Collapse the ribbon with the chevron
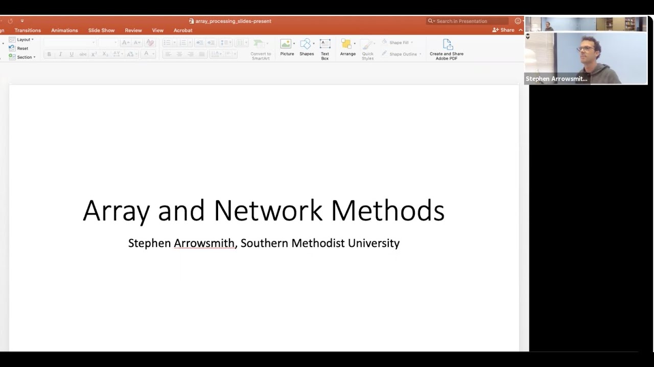654x367 pixels. point(521,30)
